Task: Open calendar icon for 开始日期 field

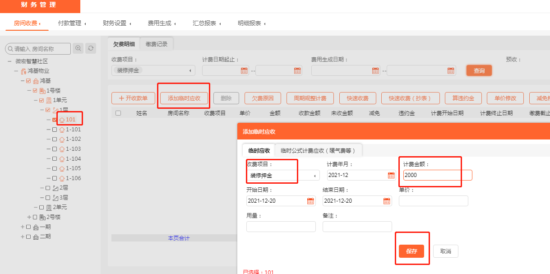Action: pyautogui.click(x=310, y=201)
